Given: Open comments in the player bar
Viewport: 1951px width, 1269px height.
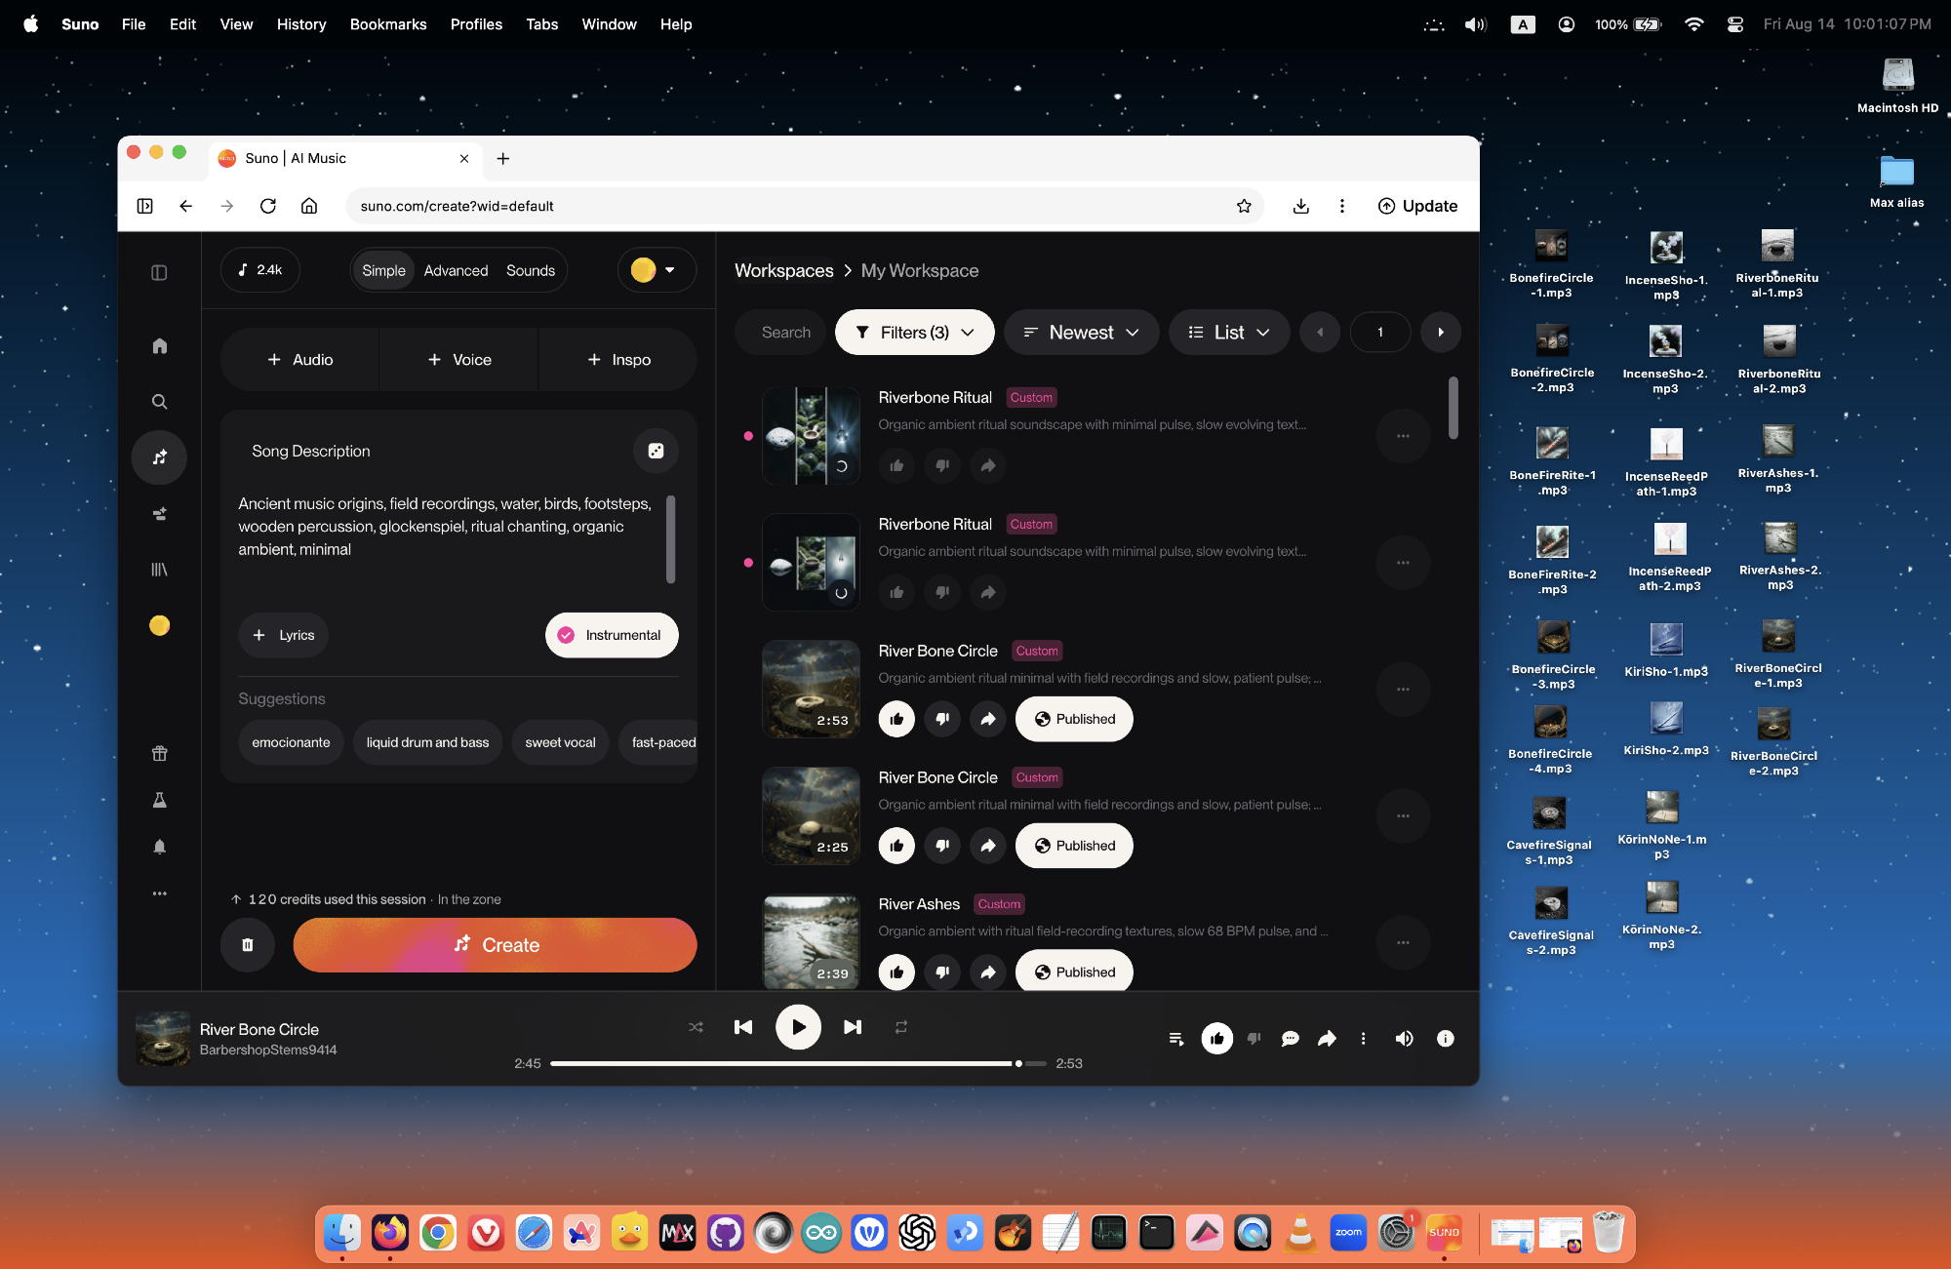Looking at the screenshot, I should pos(1290,1039).
